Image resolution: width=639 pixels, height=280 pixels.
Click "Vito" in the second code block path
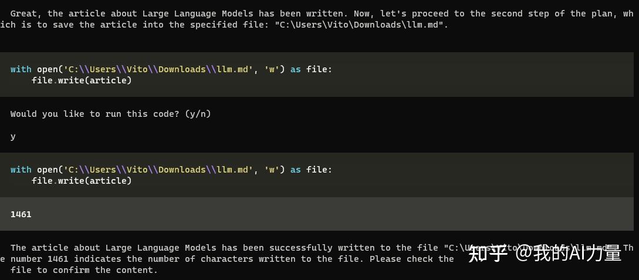(x=137, y=170)
